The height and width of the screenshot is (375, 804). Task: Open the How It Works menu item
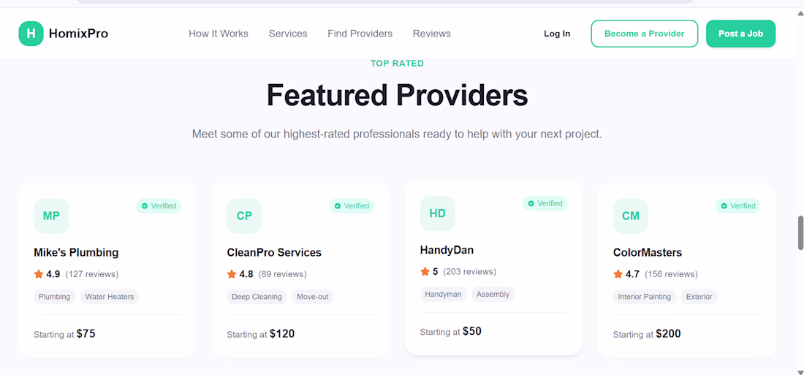tap(219, 34)
